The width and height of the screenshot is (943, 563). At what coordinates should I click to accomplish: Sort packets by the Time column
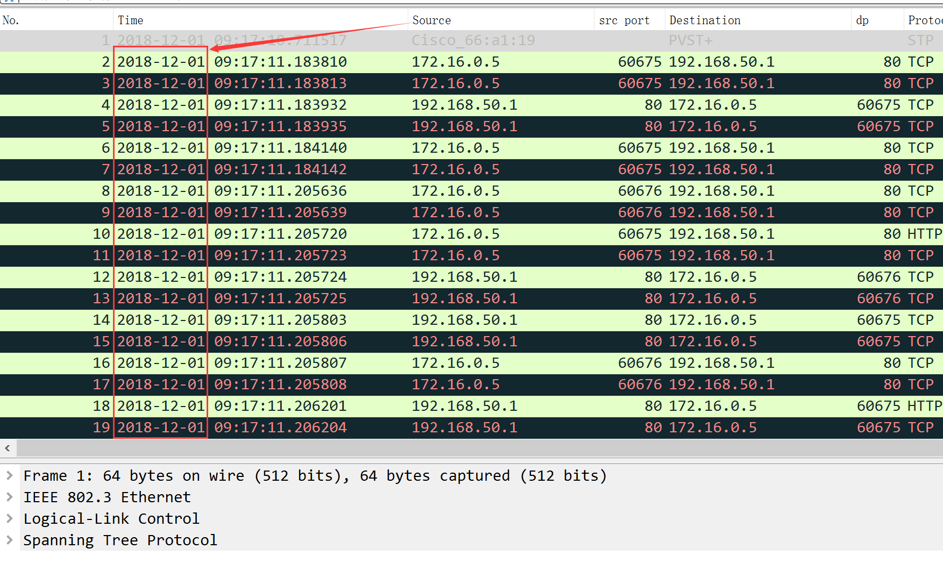point(131,20)
